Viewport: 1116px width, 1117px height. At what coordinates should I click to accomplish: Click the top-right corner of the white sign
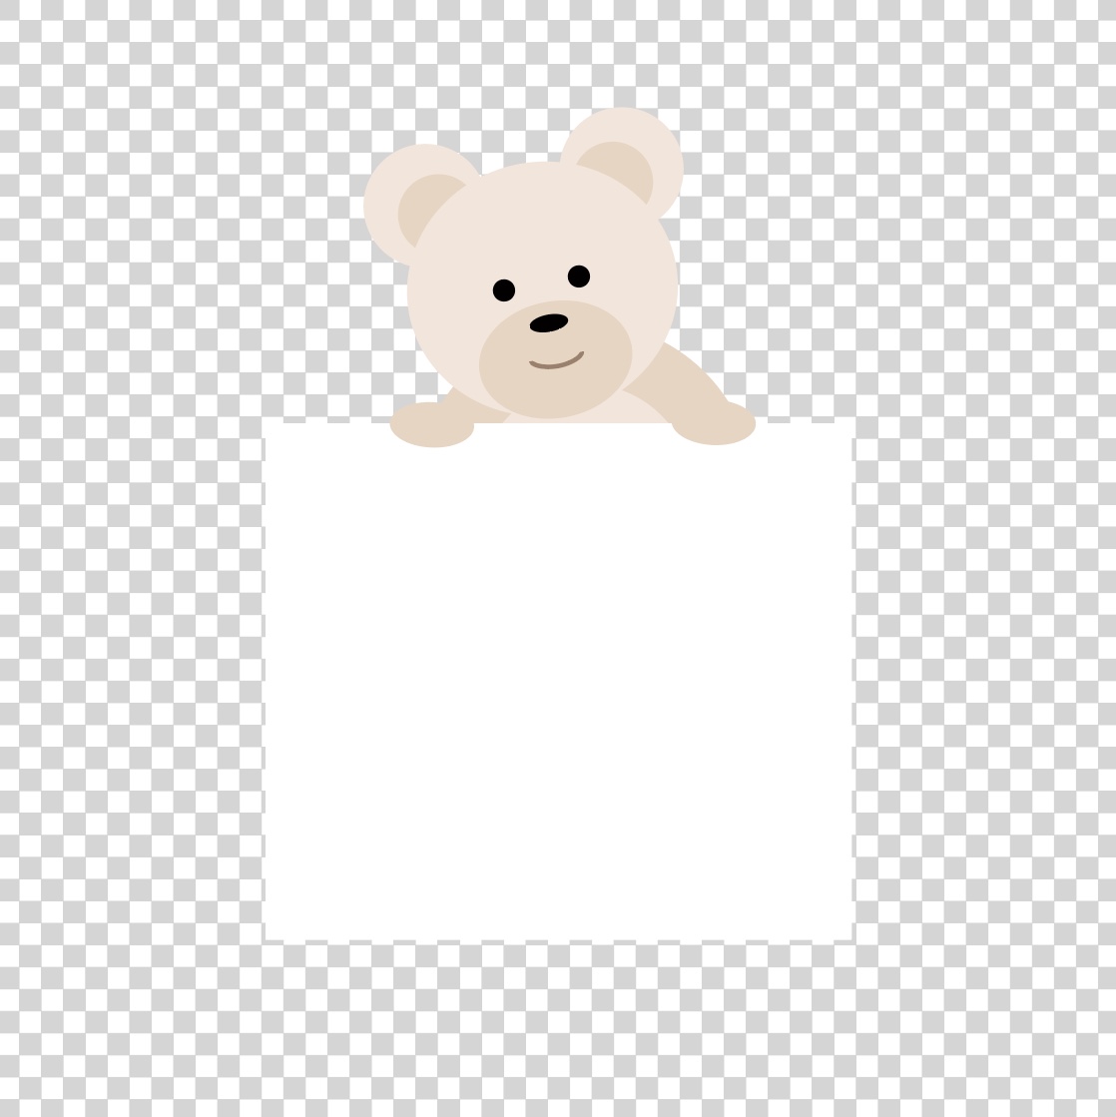pos(850,425)
